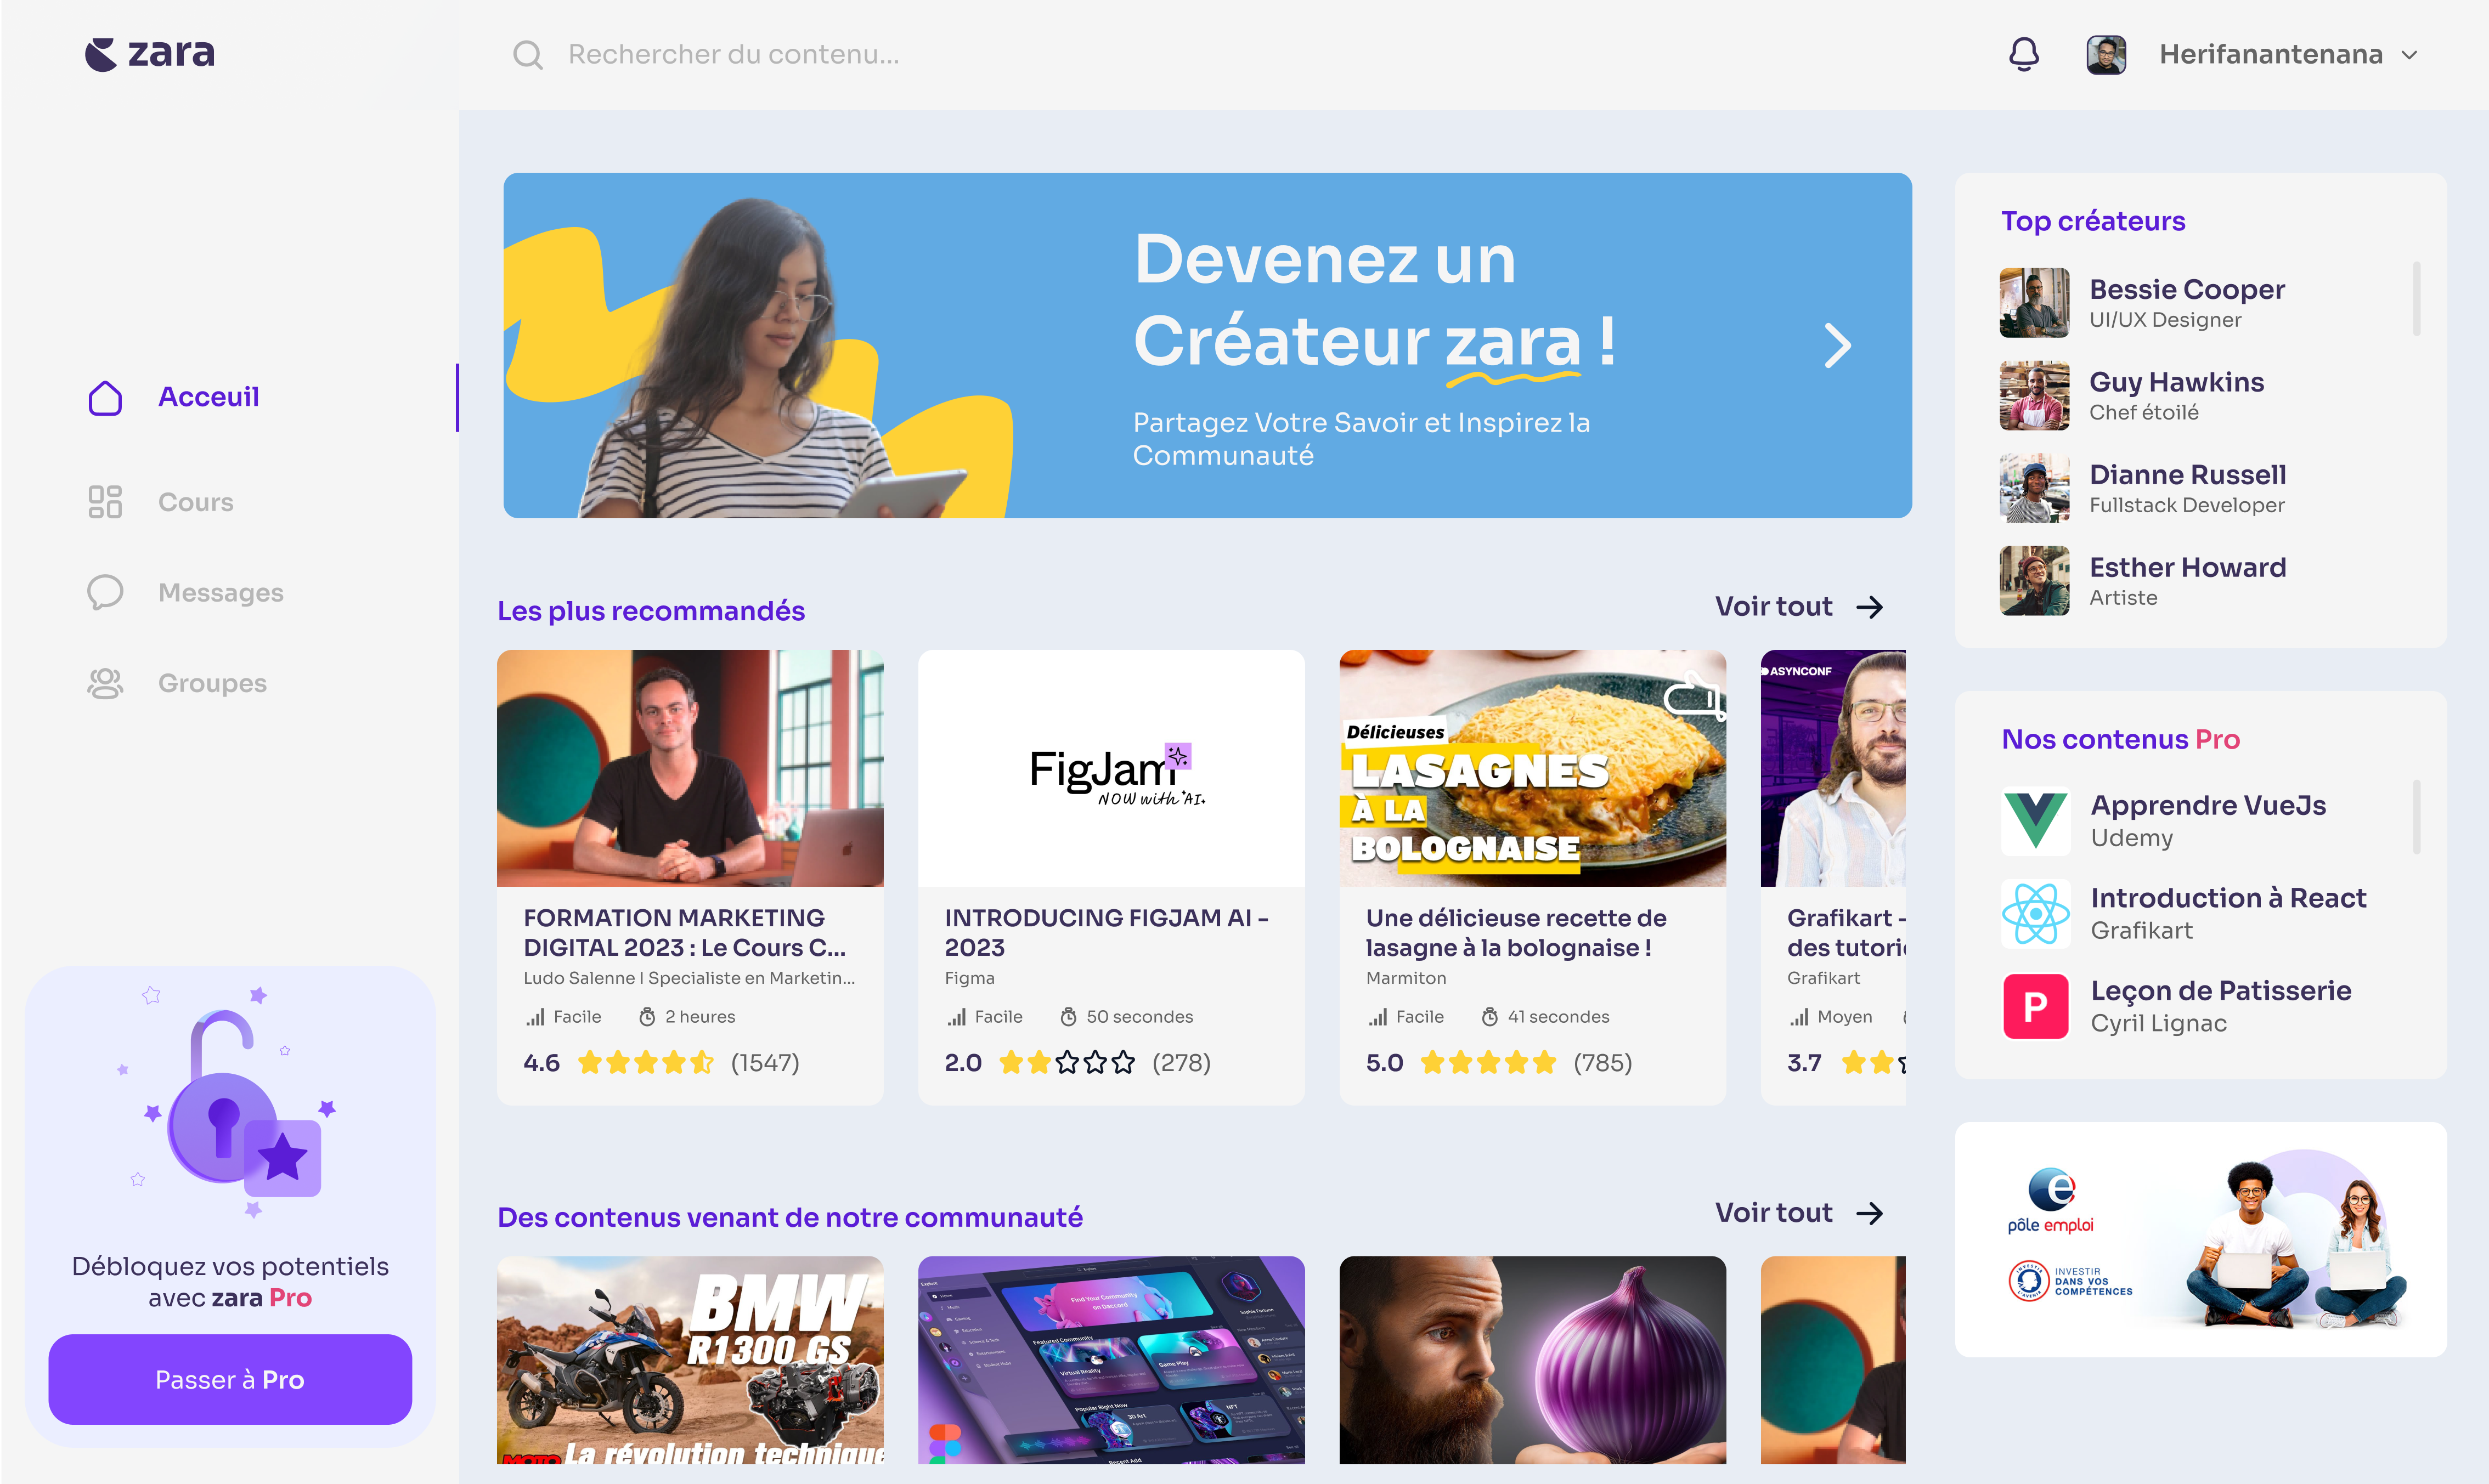Click the React atom icon
Image resolution: width=2489 pixels, height=1484 pixels.
(x=2035, y=914)
